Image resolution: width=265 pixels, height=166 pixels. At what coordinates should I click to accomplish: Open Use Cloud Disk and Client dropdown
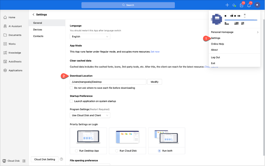(90, 115)
